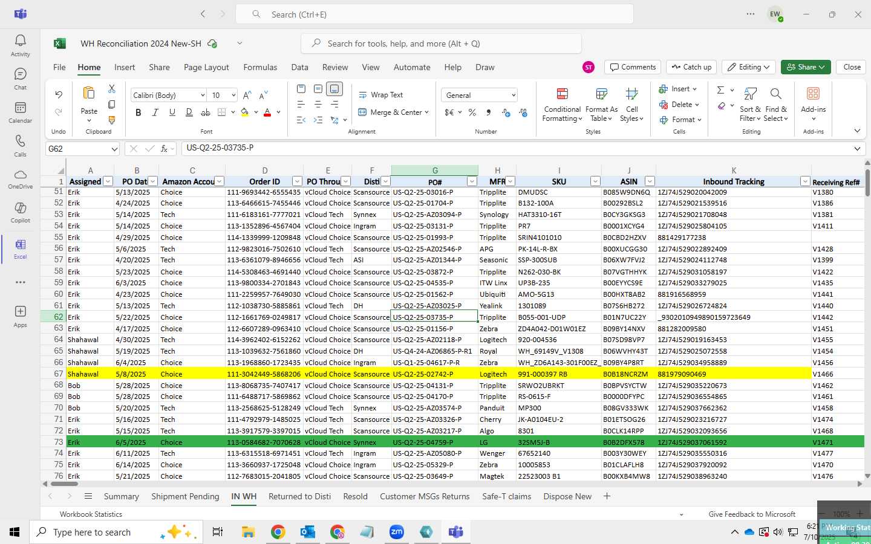Toggle Wrap Text
Image resolution: width=871 pixels, height=544 pixels.
pos(381,95)
